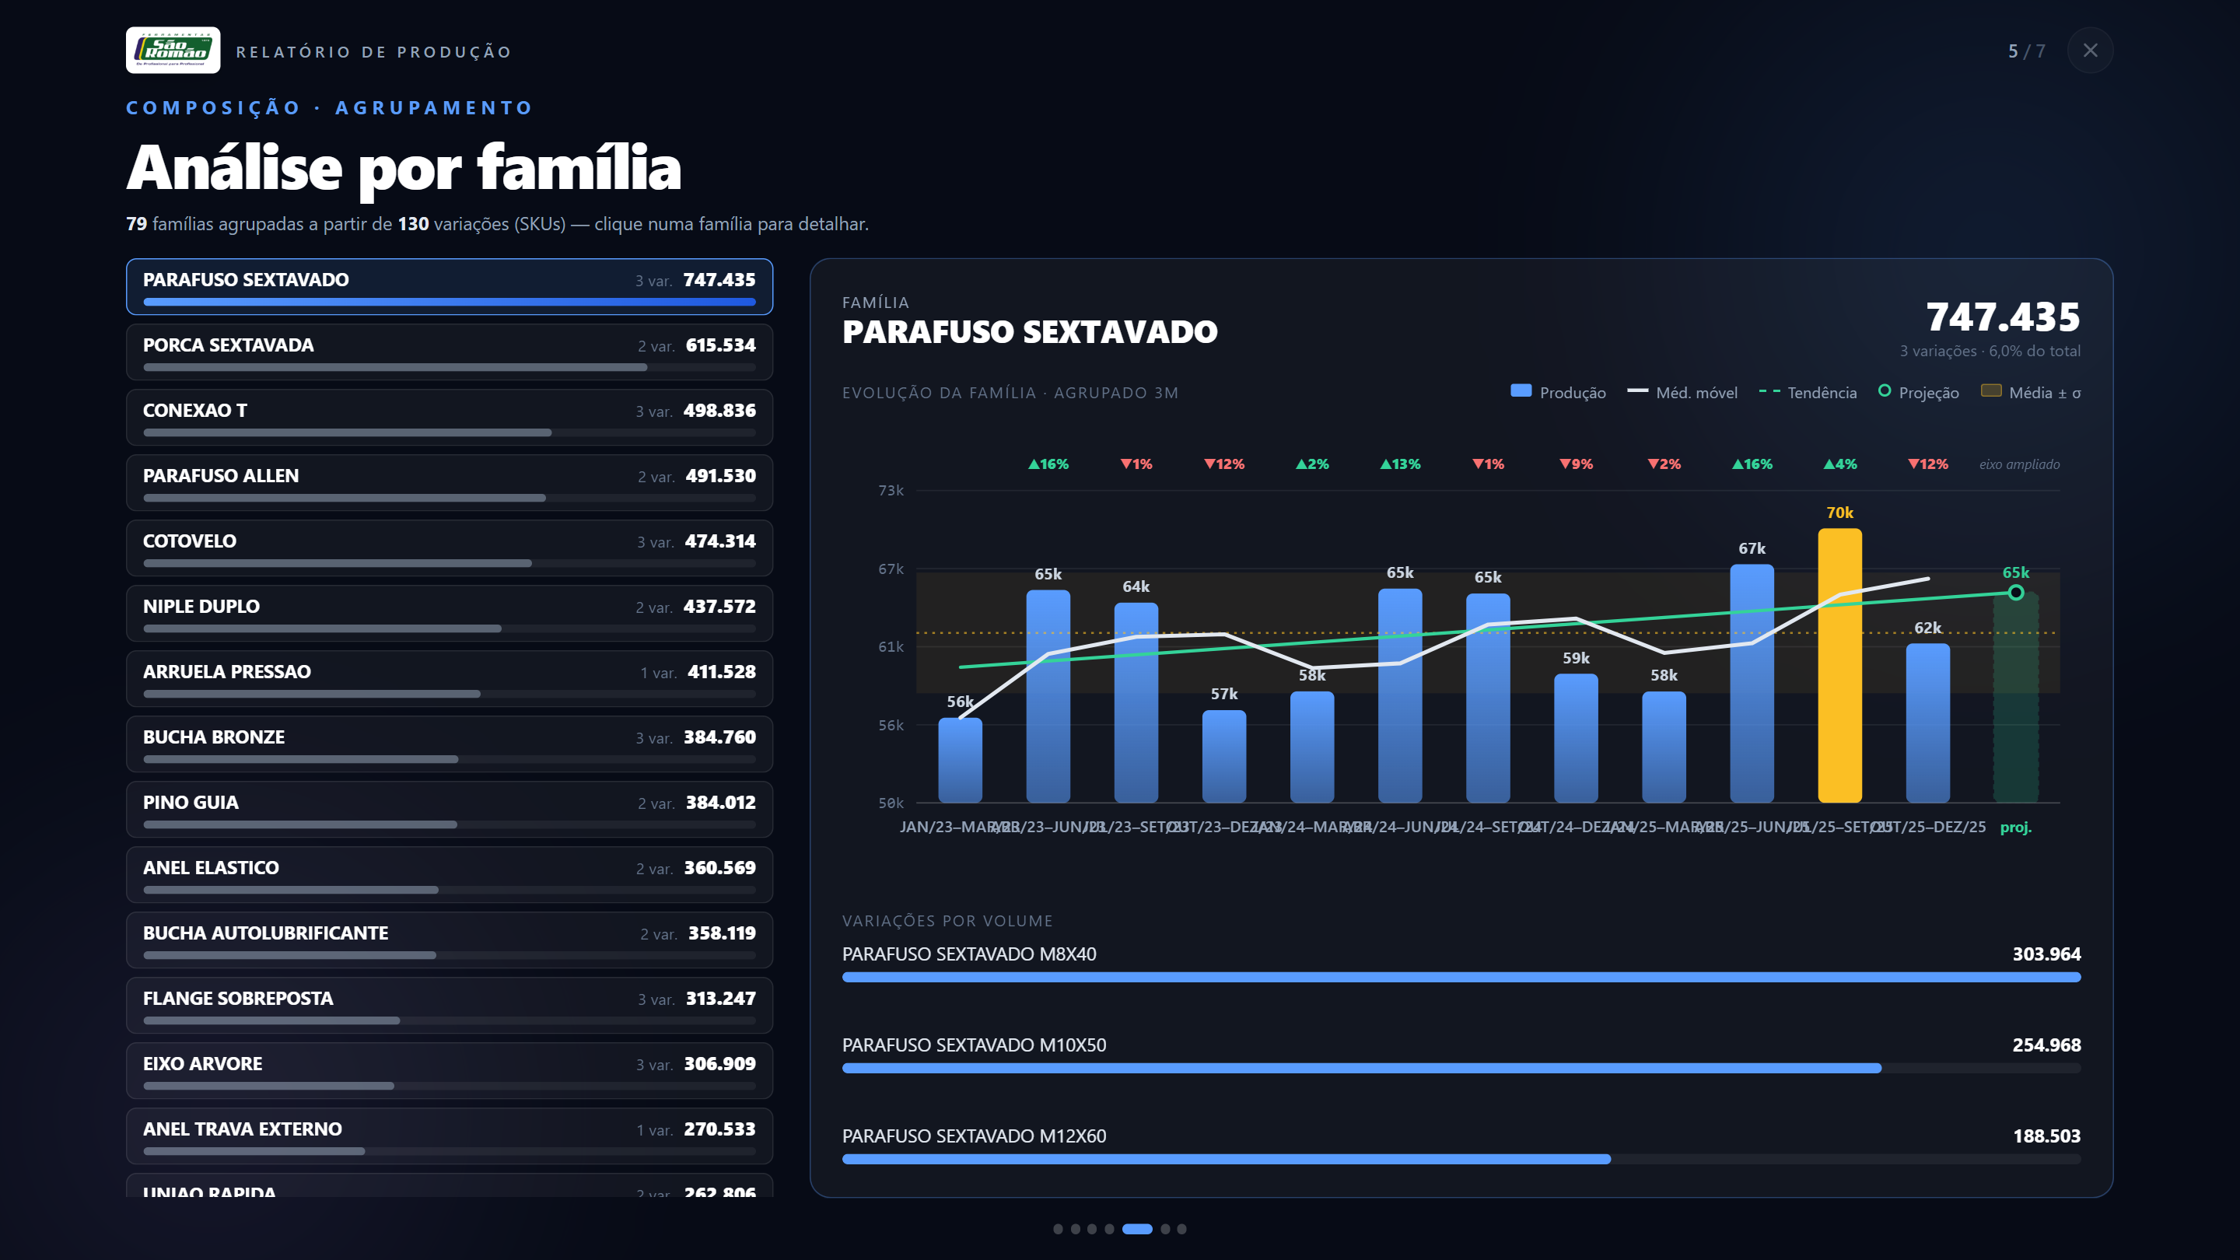
Task: Click the 59k production bar
Action: (x=1576, y=737)
